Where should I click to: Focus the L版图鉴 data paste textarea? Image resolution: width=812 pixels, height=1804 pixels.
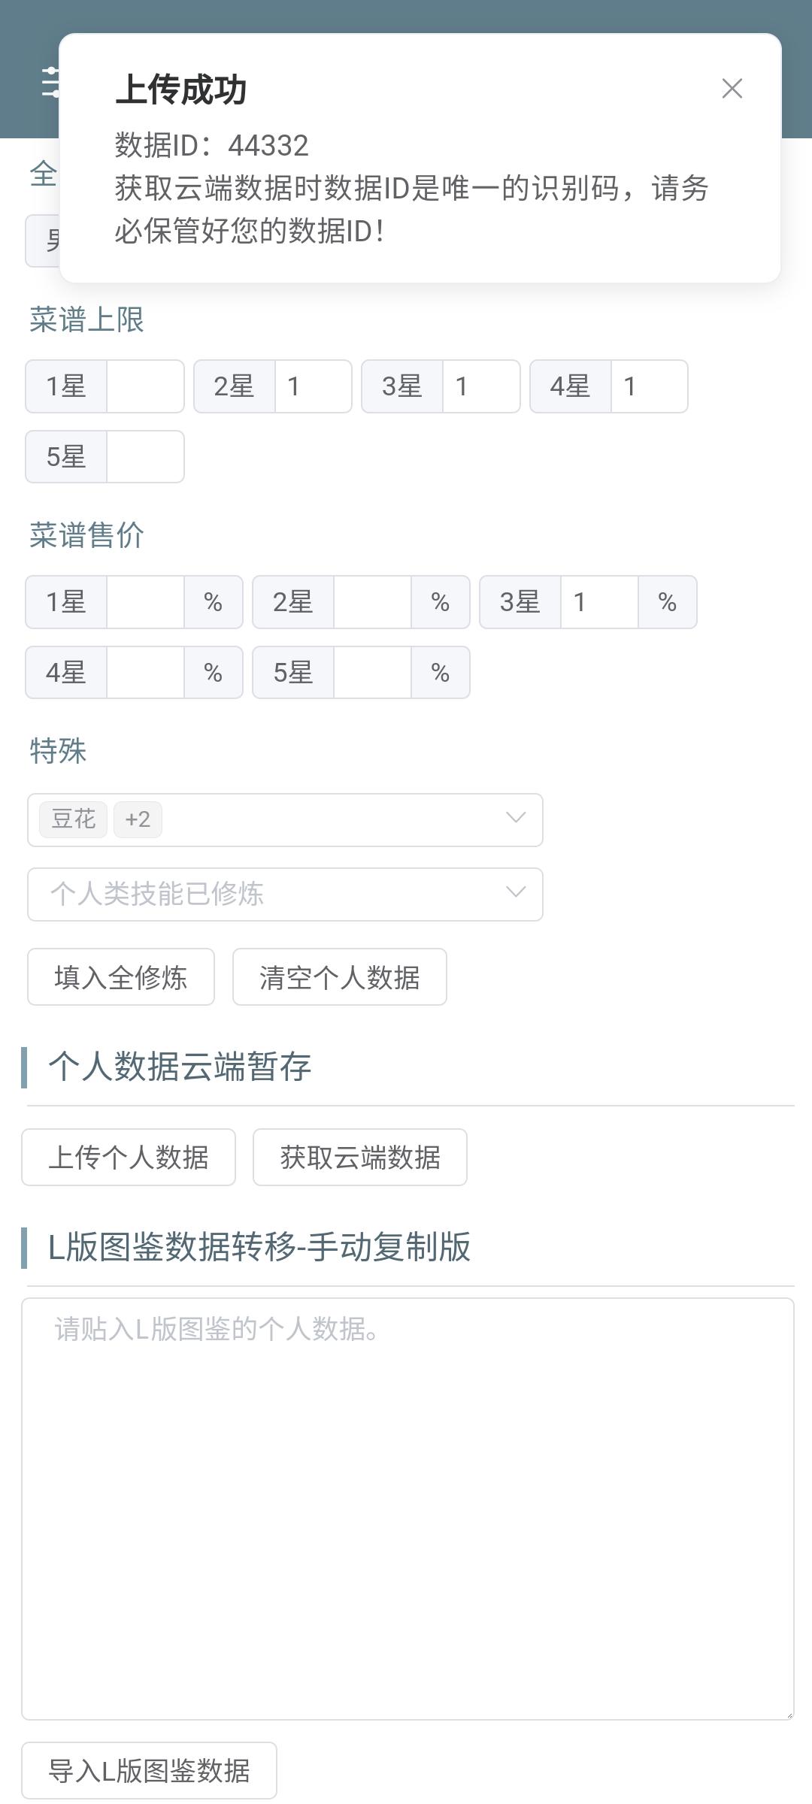point(408,1508)
